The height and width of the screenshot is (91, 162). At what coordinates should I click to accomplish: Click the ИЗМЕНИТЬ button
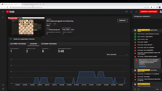tap(123, 20)
